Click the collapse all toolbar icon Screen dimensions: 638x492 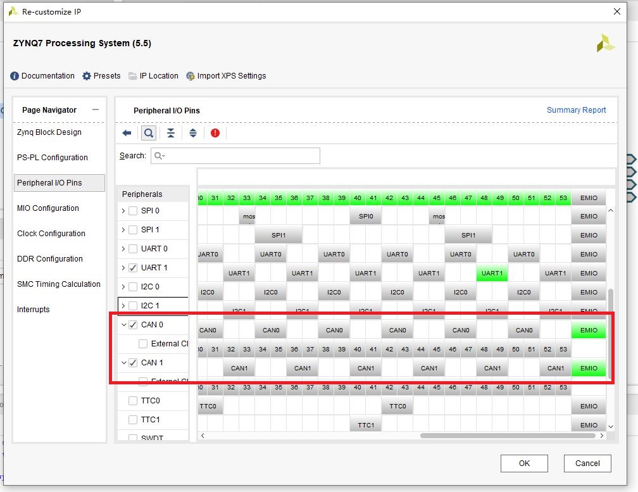tap(171, 133)
